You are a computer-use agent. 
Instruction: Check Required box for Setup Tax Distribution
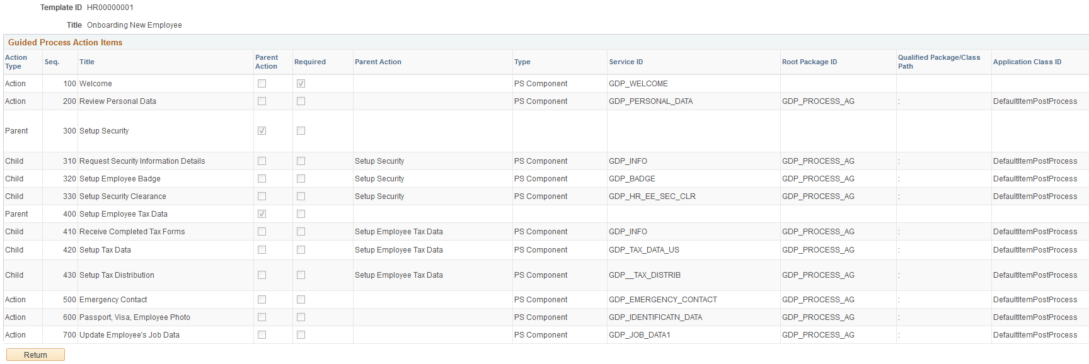(x=301, y=275)
